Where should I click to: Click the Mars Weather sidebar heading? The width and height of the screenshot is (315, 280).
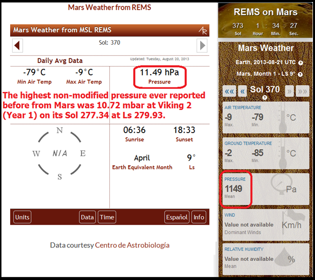[x=266, y=48]
